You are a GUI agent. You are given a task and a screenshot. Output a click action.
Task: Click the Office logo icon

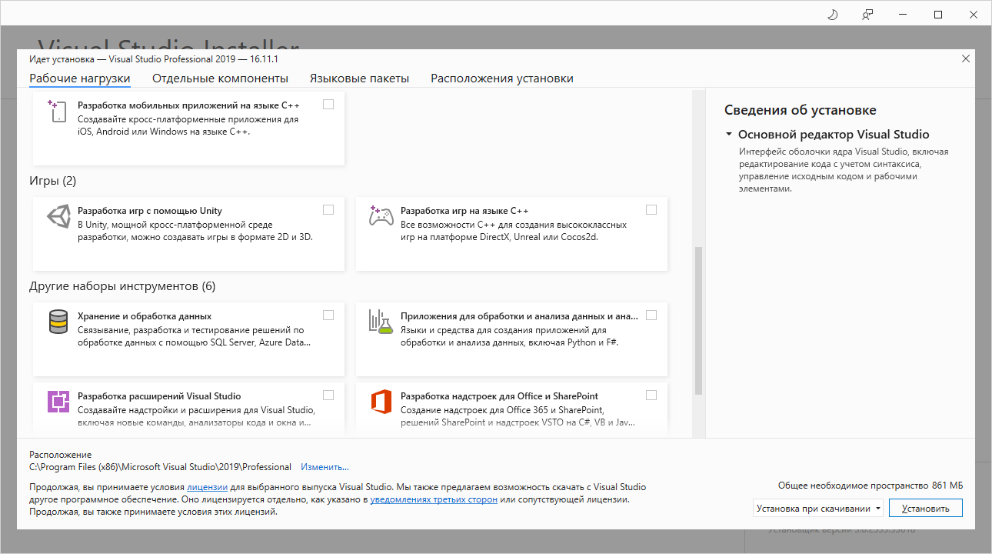381,402
